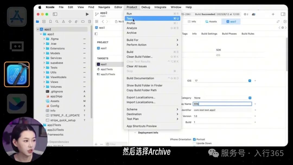Expand the Models folder in the navigator

[x=44, y=53]
